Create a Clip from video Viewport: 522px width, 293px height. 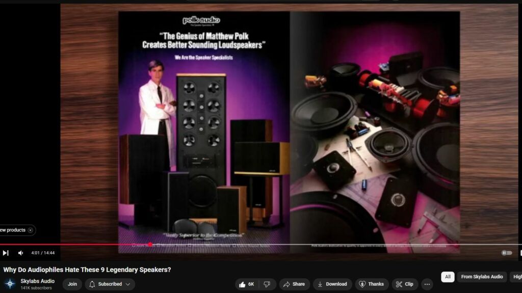(405, 284)
